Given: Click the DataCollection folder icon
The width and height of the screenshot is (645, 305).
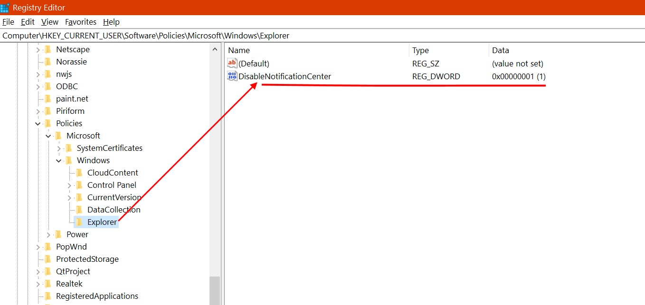Looking at the screenshot, I should (79, 210).
